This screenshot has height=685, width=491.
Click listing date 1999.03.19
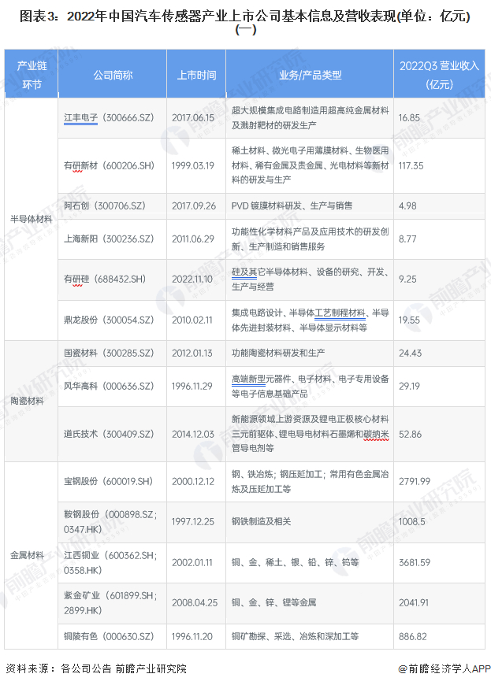click(x=193, y=166)
